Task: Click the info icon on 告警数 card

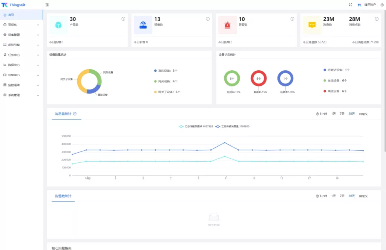Action: tap(292, 19)
